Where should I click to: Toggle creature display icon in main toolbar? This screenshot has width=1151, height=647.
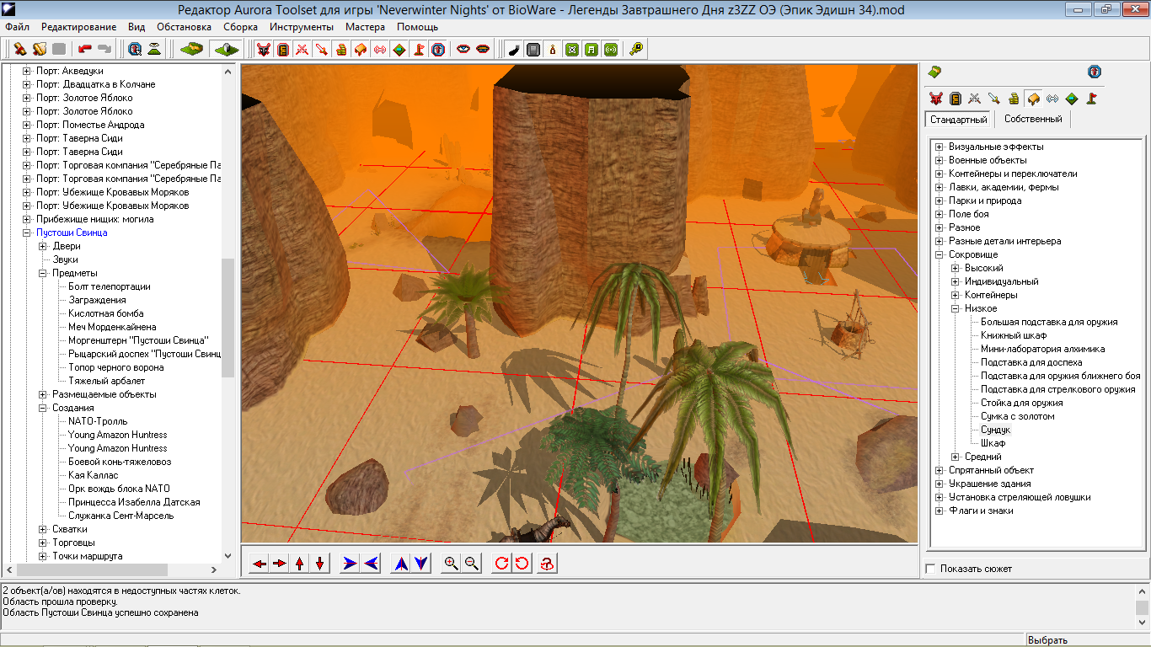point(264,50)
